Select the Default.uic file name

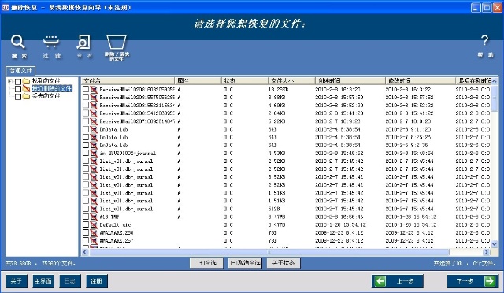(115, 224)
